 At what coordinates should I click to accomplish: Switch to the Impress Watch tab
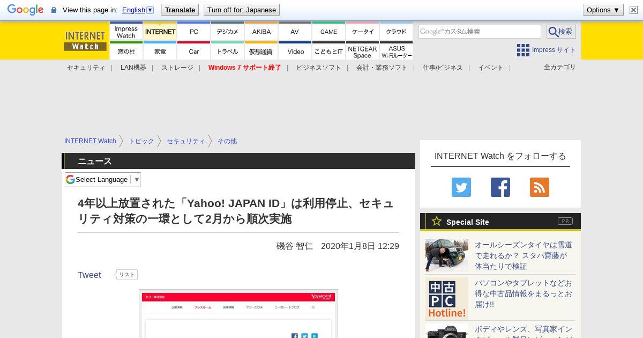coord(126,32)
